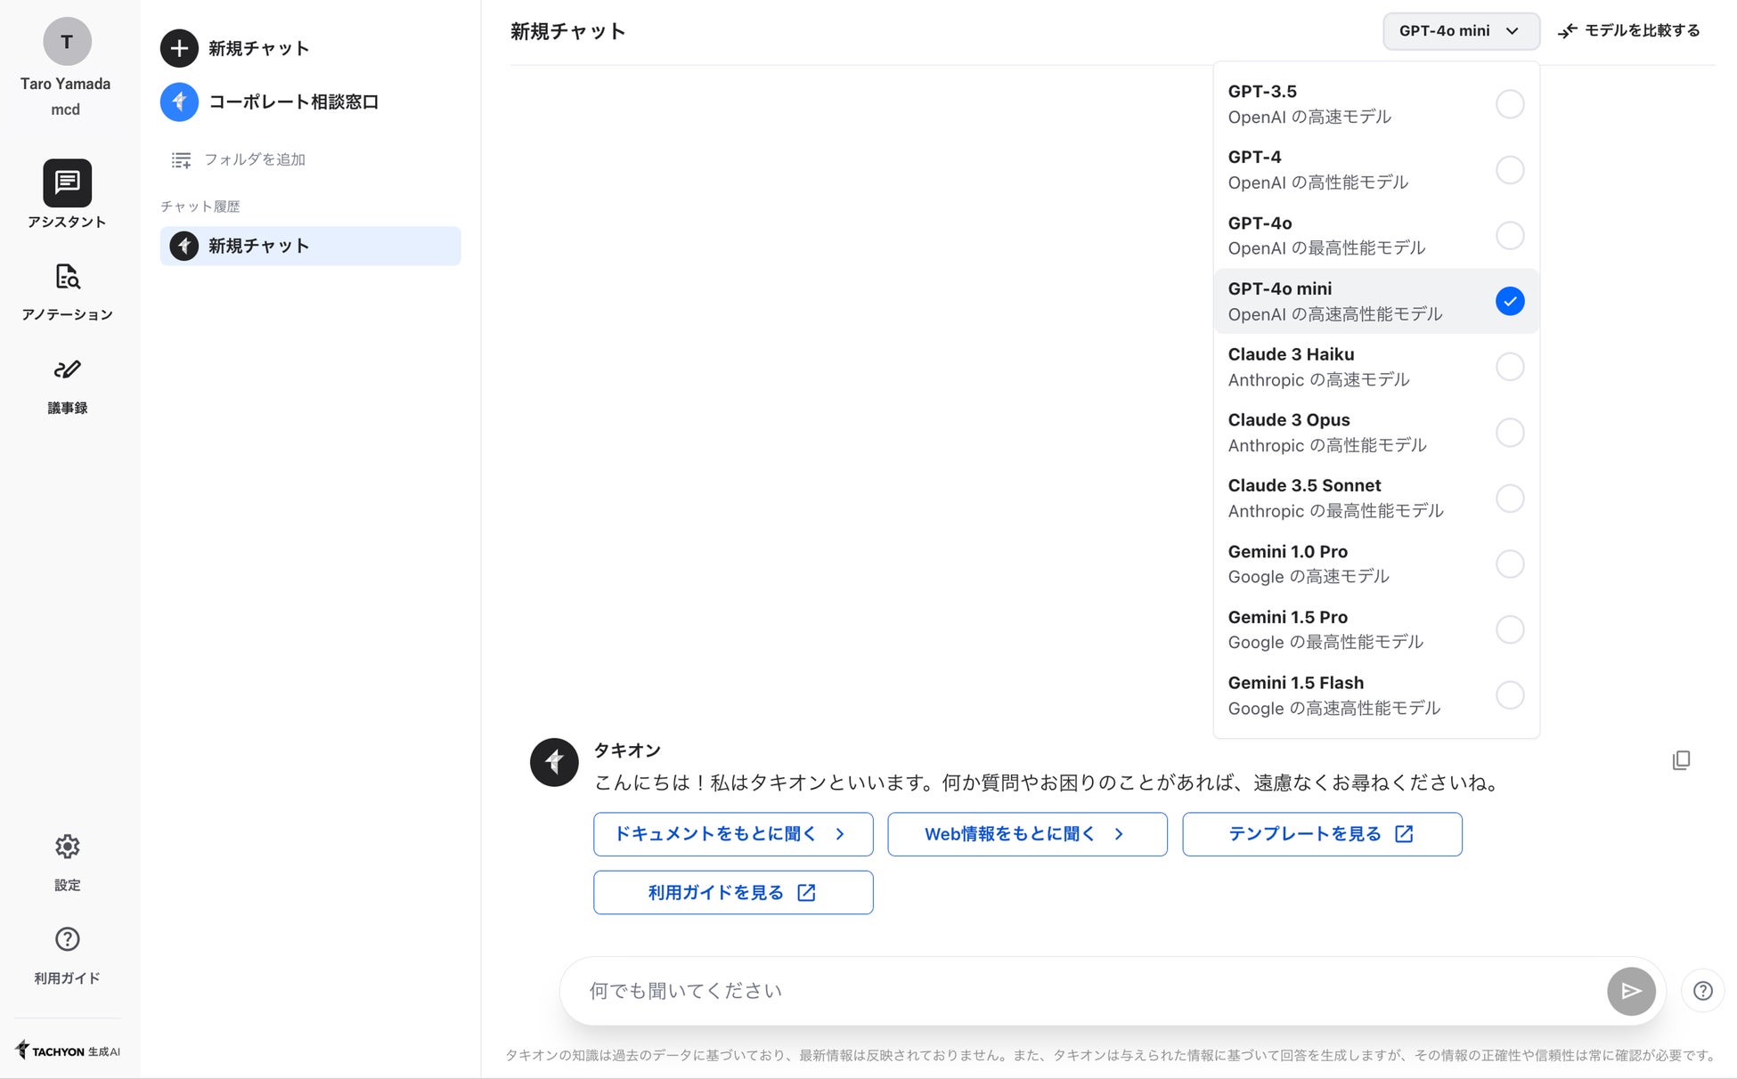Click テンプレートを見る button
The height and width of the screenshot is (1079, 1737).
(1321, 834)
